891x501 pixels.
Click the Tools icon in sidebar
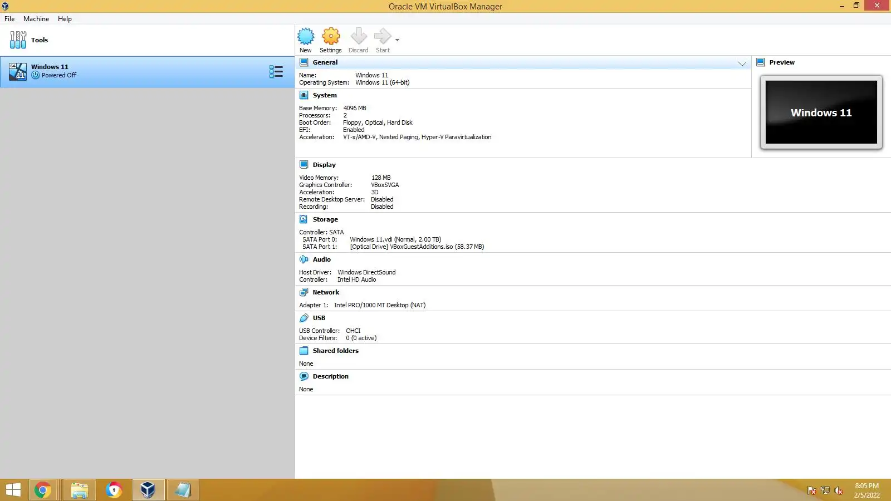click(18, 40)
